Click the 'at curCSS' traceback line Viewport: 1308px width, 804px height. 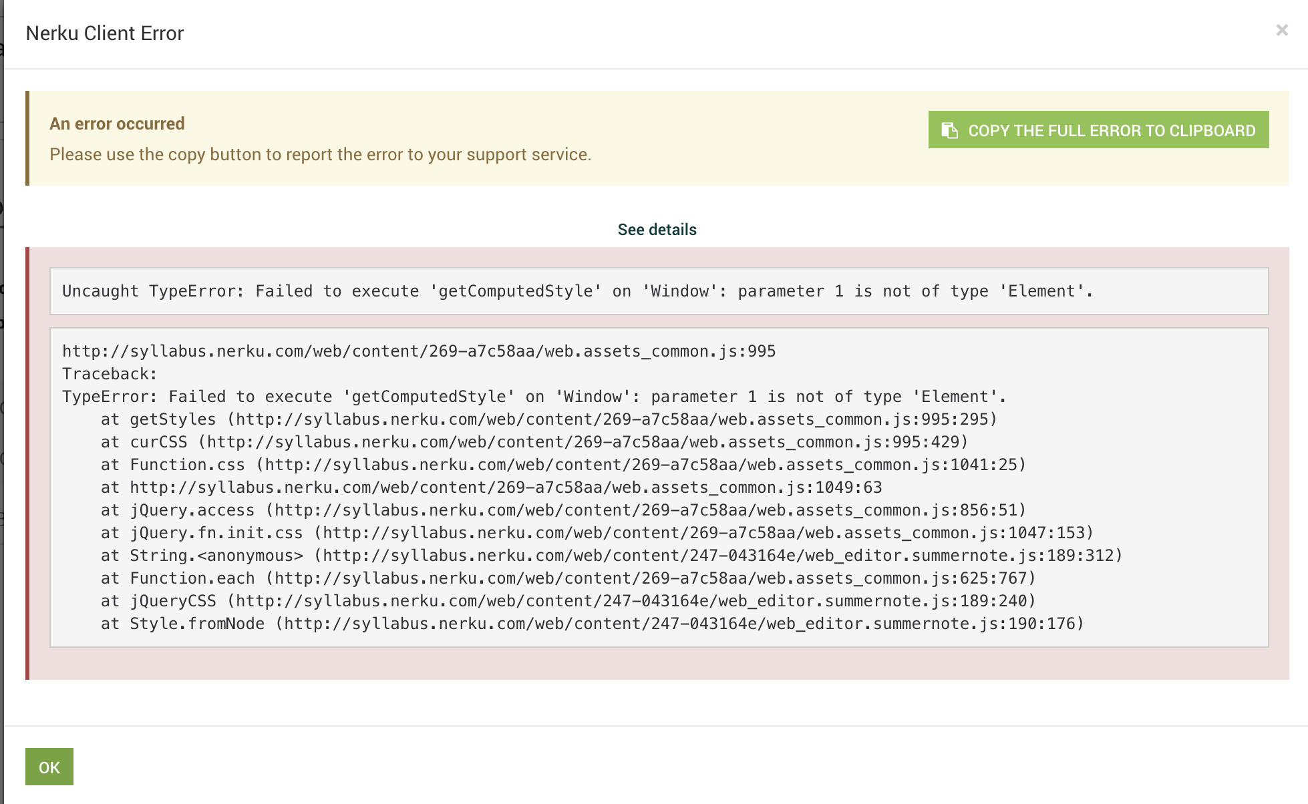[x=534, y=442]
